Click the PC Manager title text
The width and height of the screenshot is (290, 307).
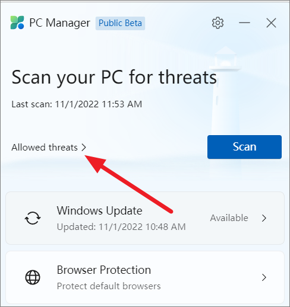point(59,23)
